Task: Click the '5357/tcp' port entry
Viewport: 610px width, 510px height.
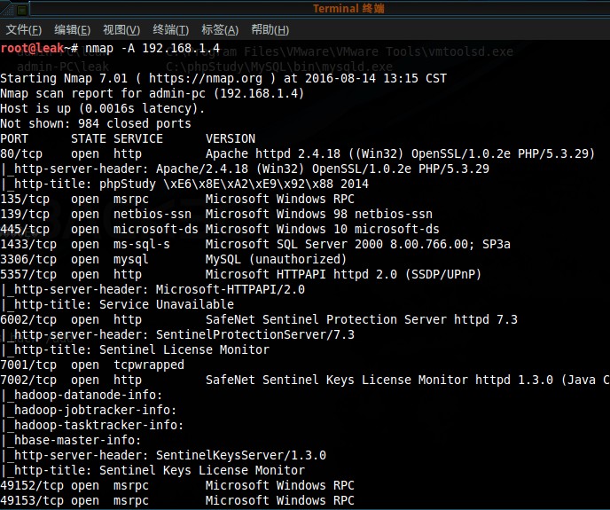Action: (x=28, y=274)
